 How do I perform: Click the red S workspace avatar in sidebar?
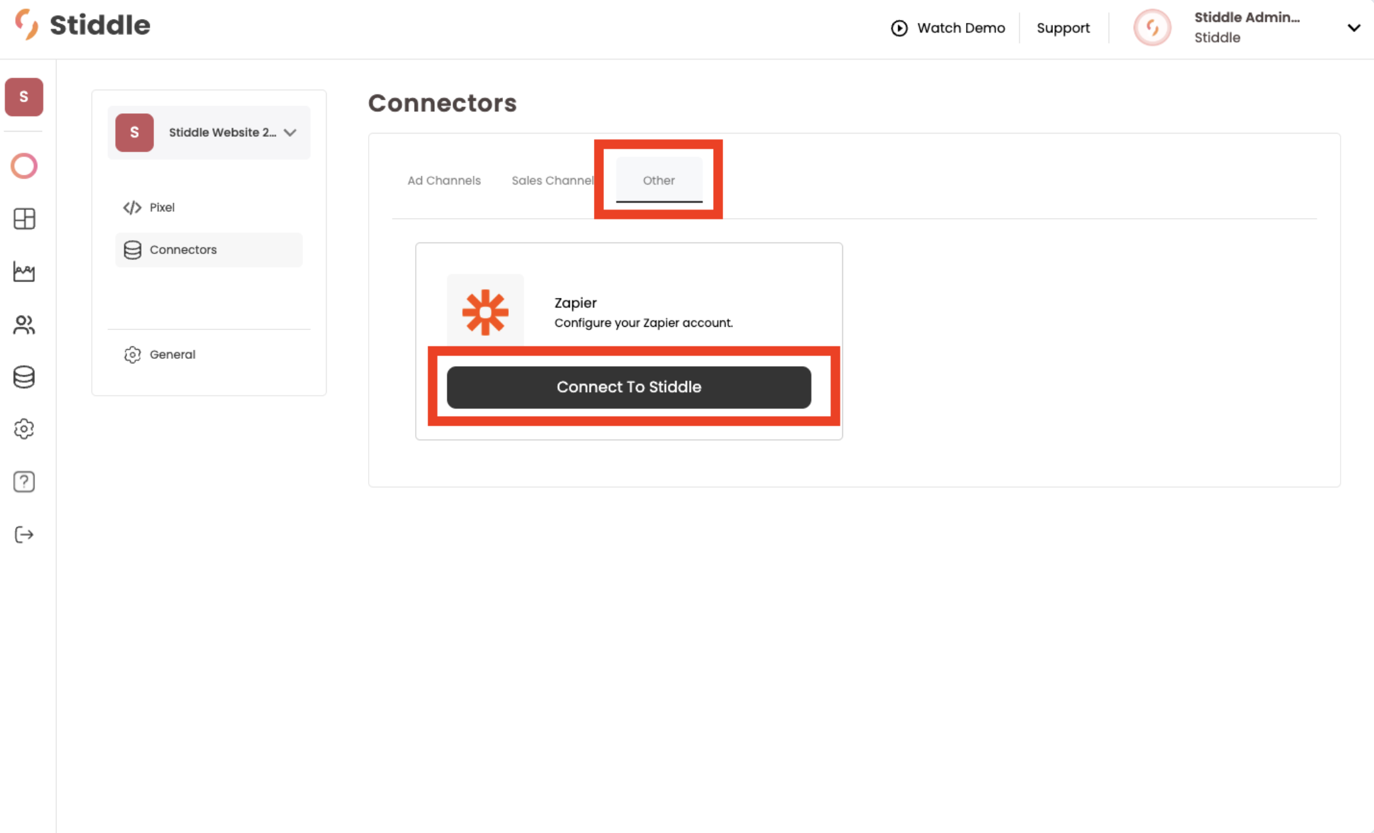tap(24, 97)
